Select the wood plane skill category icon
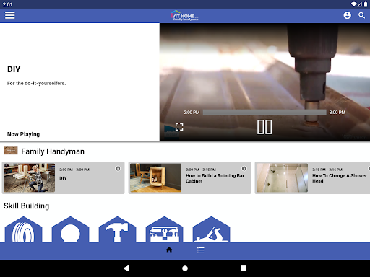Image resolution: width=370 pixels, height=277 pixels. coord(211,229)
